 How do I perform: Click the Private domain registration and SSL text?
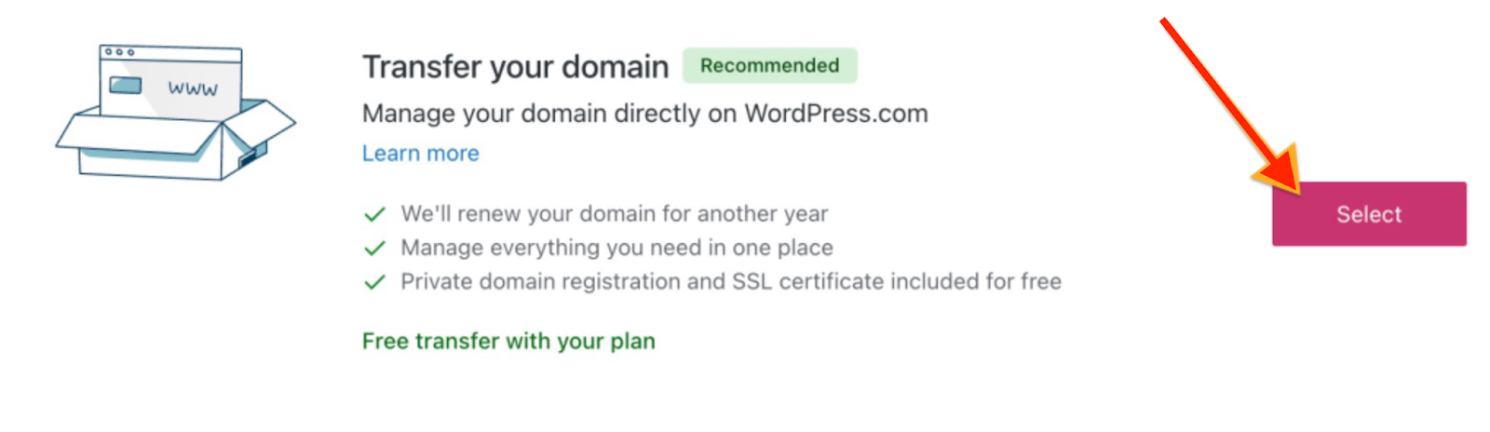click(x=730, y=281)
